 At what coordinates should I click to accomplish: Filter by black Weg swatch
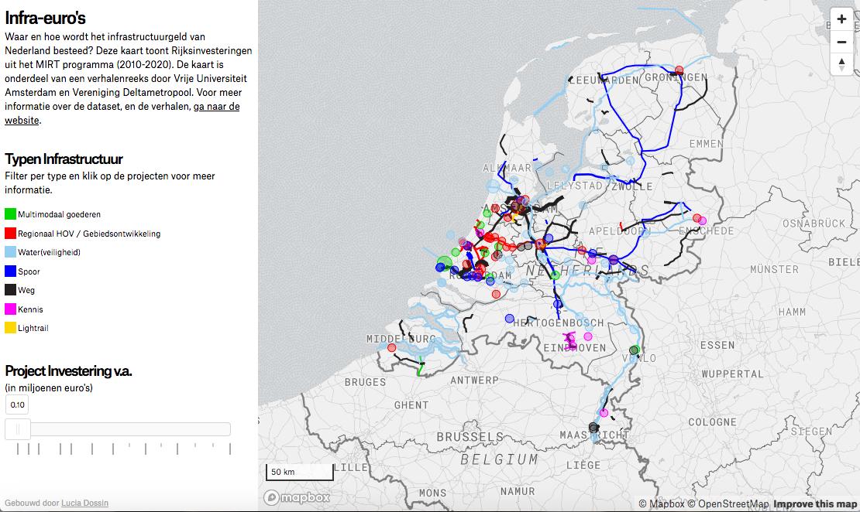[11, 290]
